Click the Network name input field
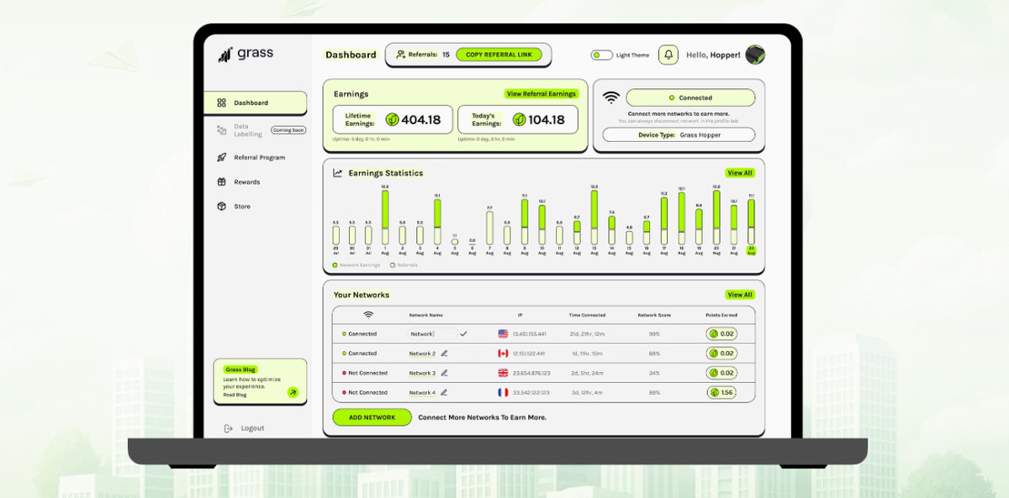This screenshot has height=498, width=1009. point(433,333)
